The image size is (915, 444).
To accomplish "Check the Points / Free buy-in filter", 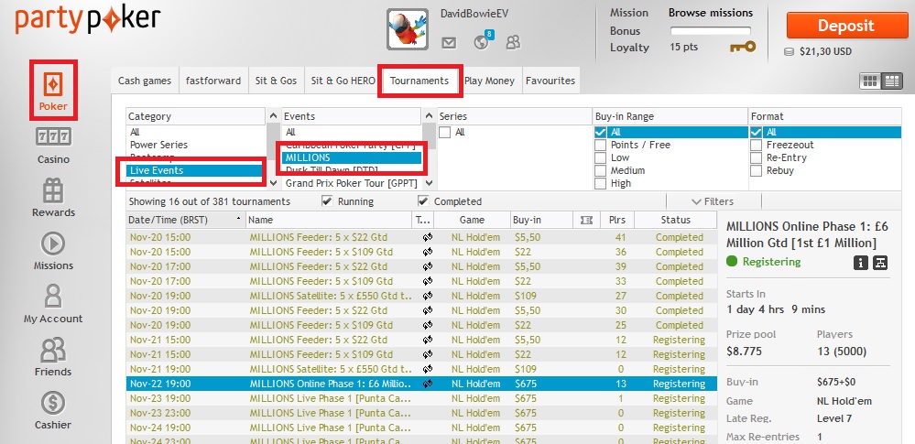I will tap(600, 146).
